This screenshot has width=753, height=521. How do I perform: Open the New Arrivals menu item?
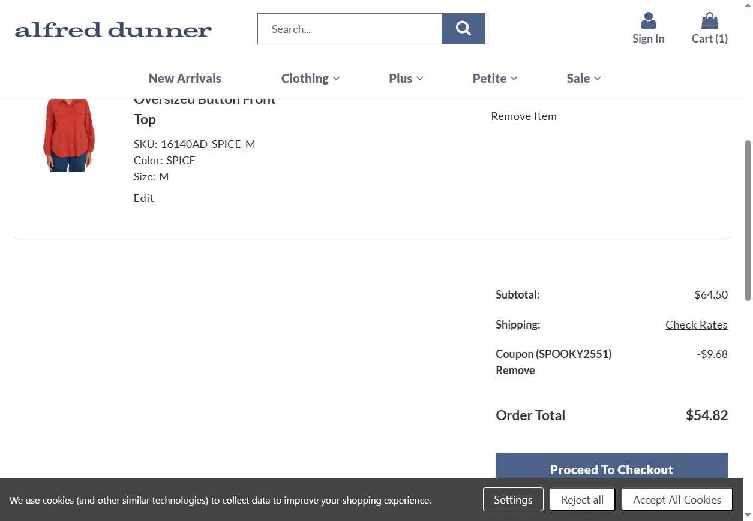[185, 78]
